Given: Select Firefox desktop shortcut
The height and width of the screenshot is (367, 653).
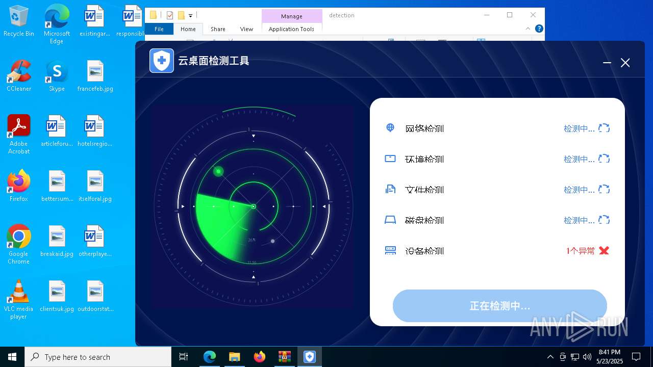Looking at the screenshot, I should [x=19, y=186].
